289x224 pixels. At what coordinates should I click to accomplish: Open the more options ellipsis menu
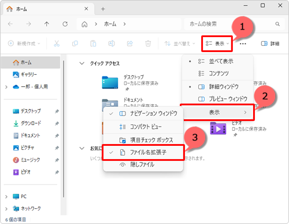click(243, 44)
